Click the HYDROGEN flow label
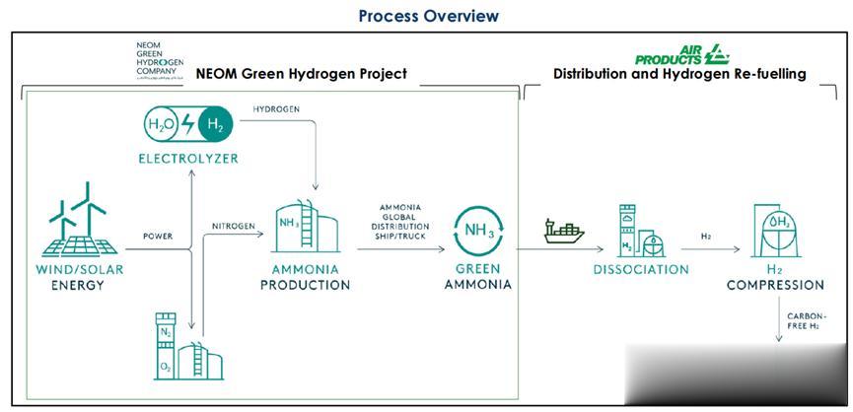Screen dimensions: 853x412 pos(276,109)
